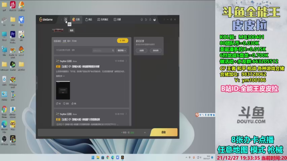The image size is (287, 161).
Task: Open OBS Studio desktop shortcut
Action: pyautogui.click(x=4, y=140)
